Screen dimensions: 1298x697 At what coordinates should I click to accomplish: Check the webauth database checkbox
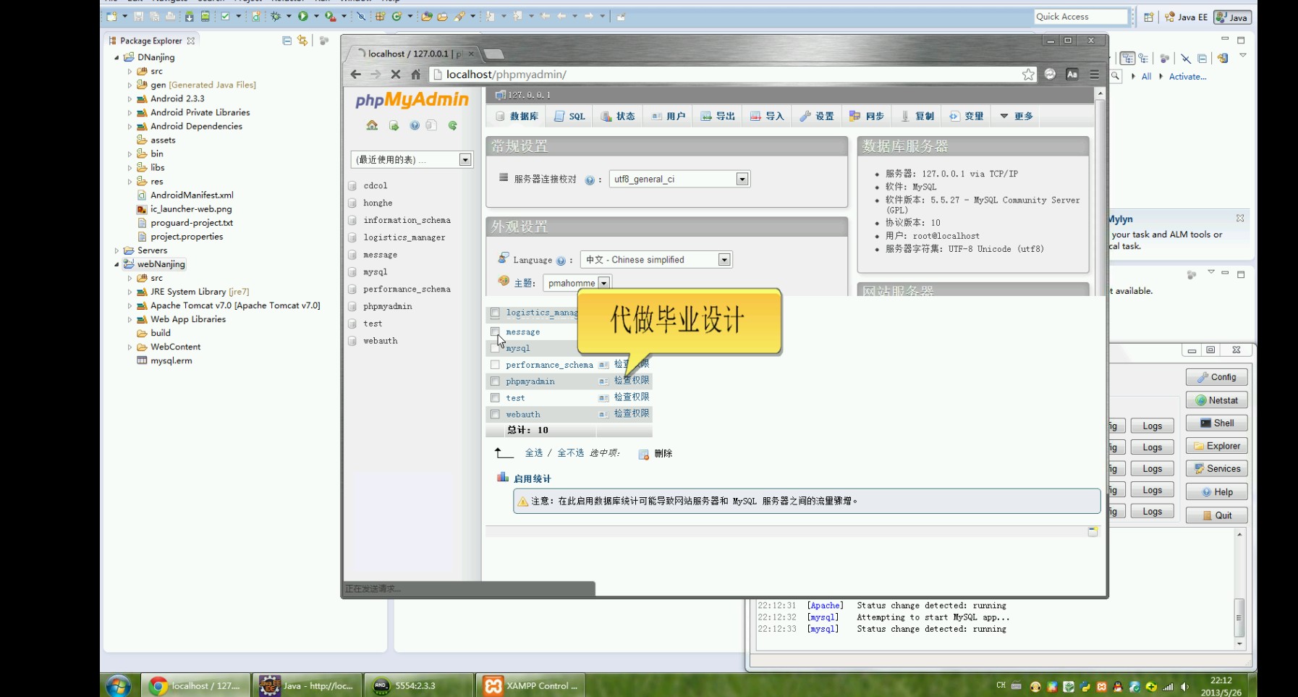pos(495,415)
